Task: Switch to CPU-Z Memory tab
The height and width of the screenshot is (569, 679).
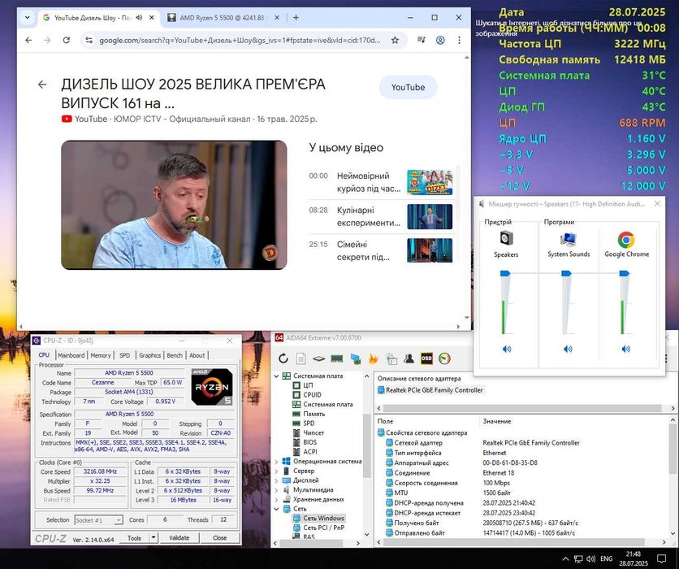Action: point(101,355)
